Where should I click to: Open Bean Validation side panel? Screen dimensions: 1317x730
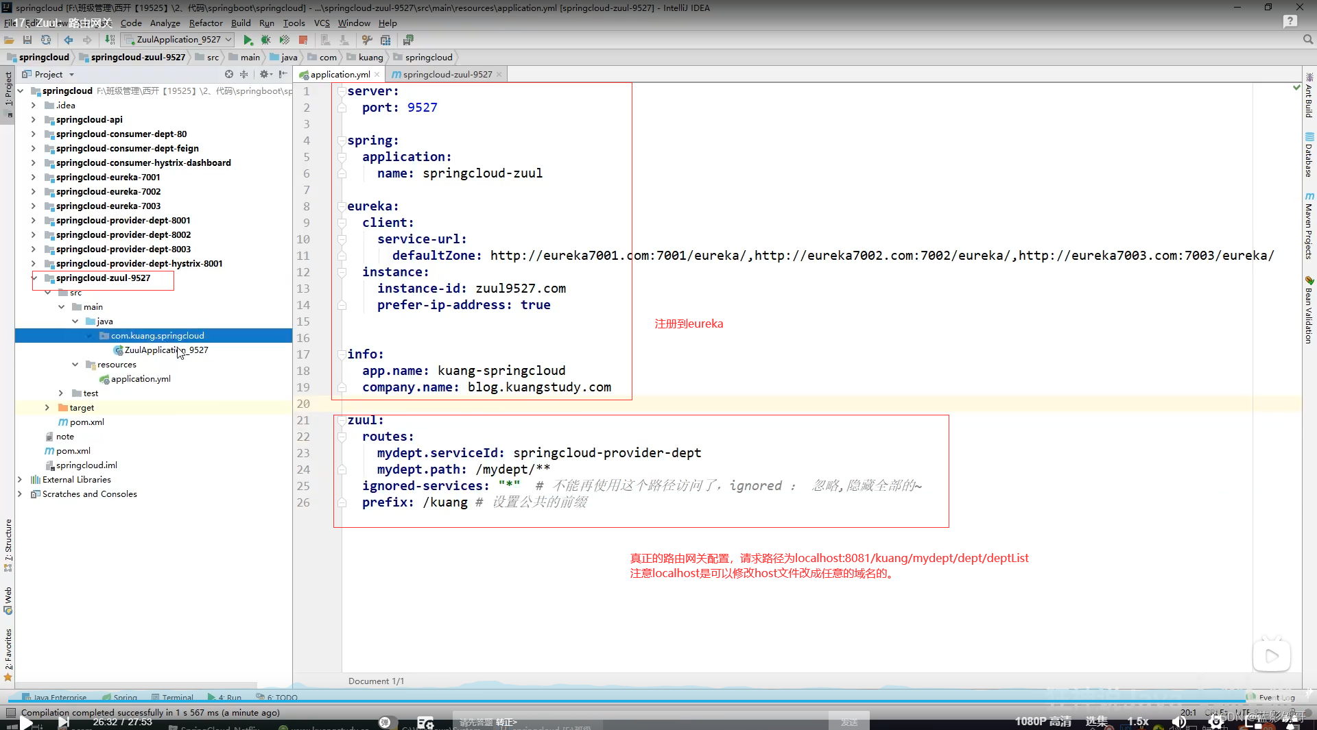1309,309
